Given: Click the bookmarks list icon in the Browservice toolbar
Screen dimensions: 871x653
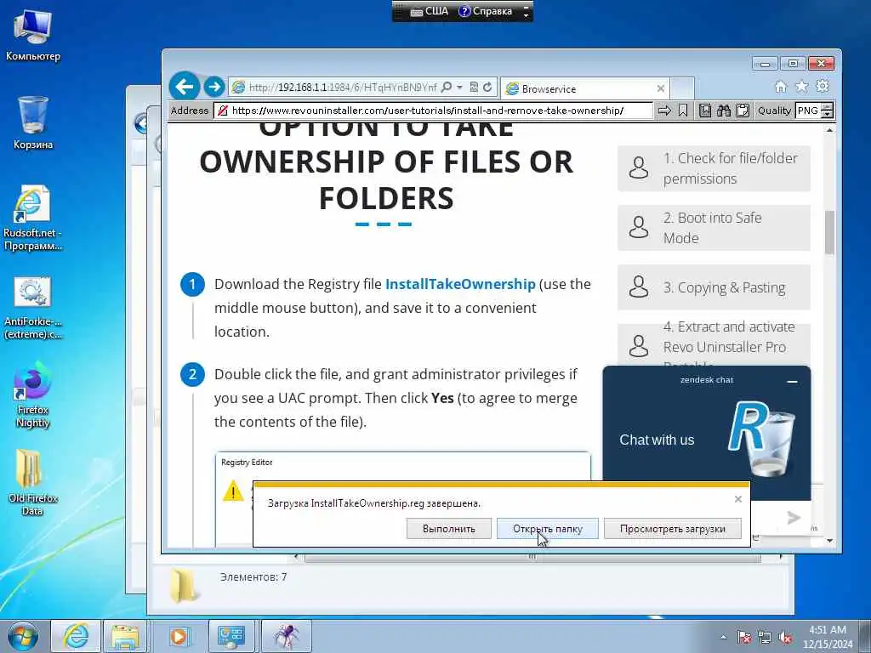Looking at the screenshot, I should click(705, 111).
